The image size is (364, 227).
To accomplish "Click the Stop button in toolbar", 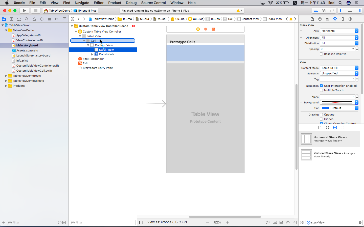I will [x=36, y=11].
